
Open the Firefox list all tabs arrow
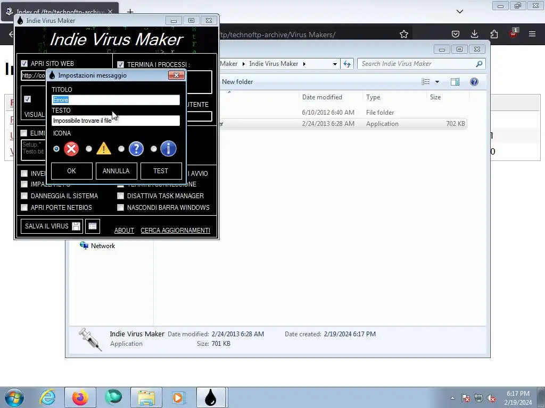[x=460, y=12]
